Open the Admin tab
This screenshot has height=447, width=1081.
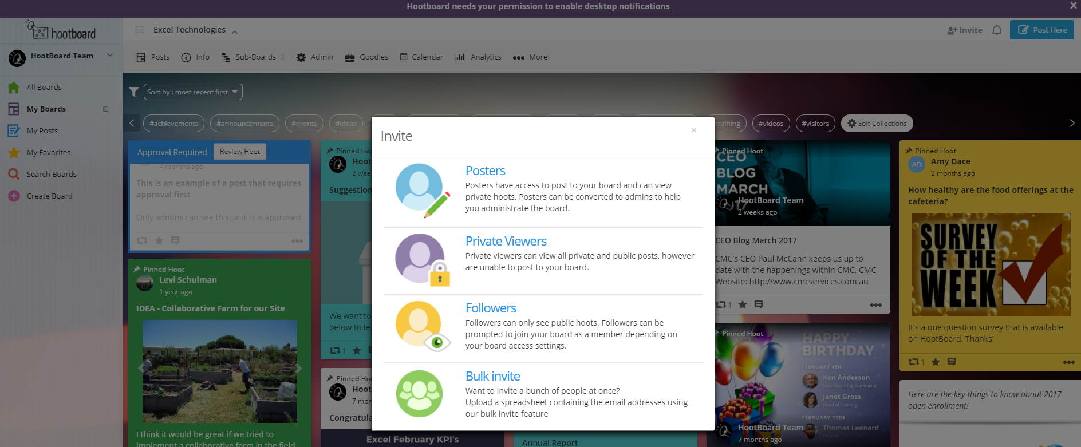pos(315,57)
